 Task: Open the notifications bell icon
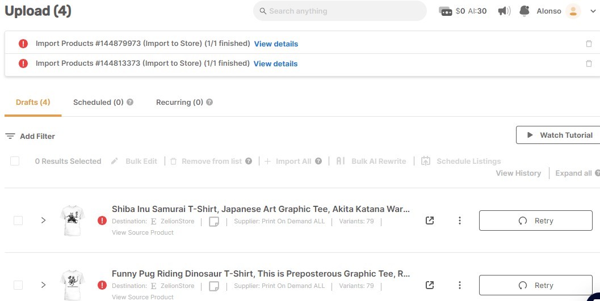pos(525,11)
